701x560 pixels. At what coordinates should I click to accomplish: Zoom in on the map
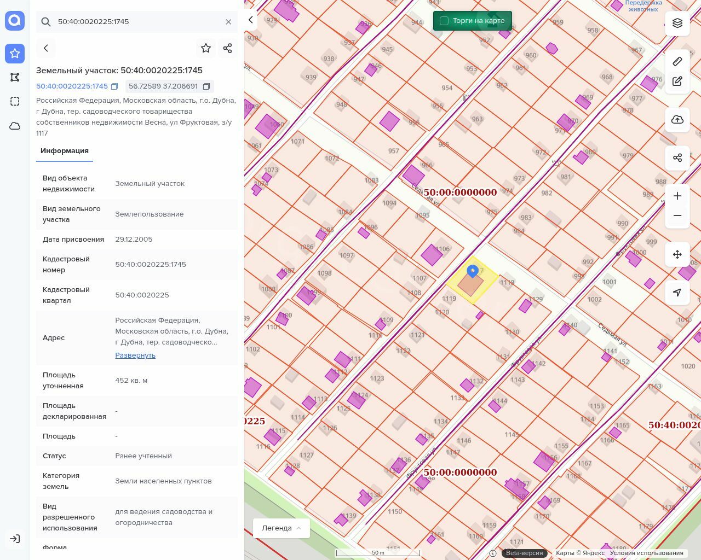point(677,196)
